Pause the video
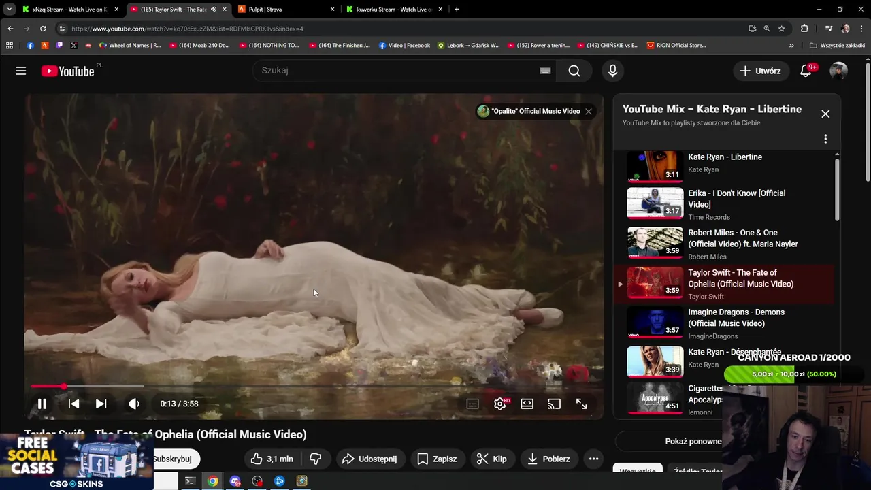Screen dimensions: 871x490 (42, 404)
